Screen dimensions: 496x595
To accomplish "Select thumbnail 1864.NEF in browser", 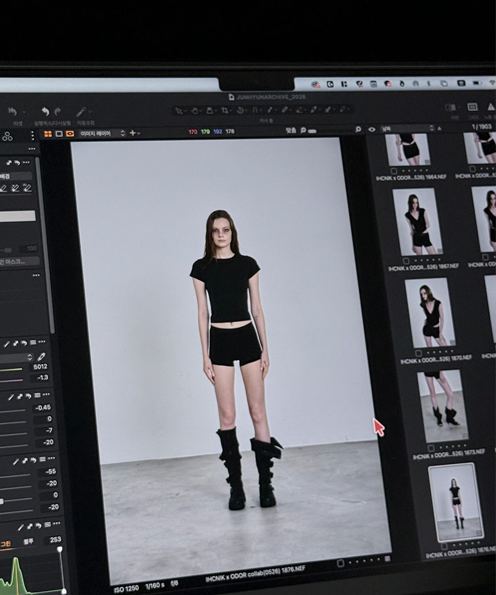I will 408,149.
